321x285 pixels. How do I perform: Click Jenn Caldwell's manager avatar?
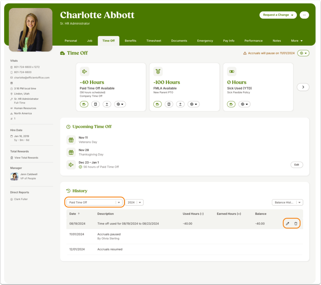(14, 177)
